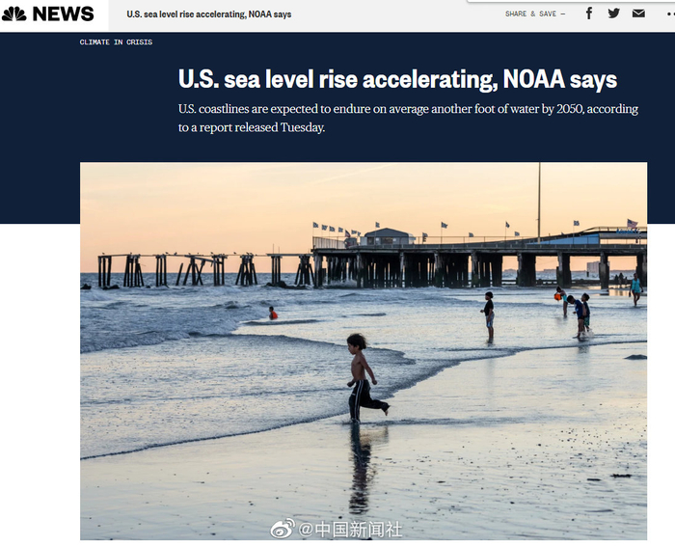Click the SHARE & SAVE label
This screenshot has width=675, height=546.
530,14
